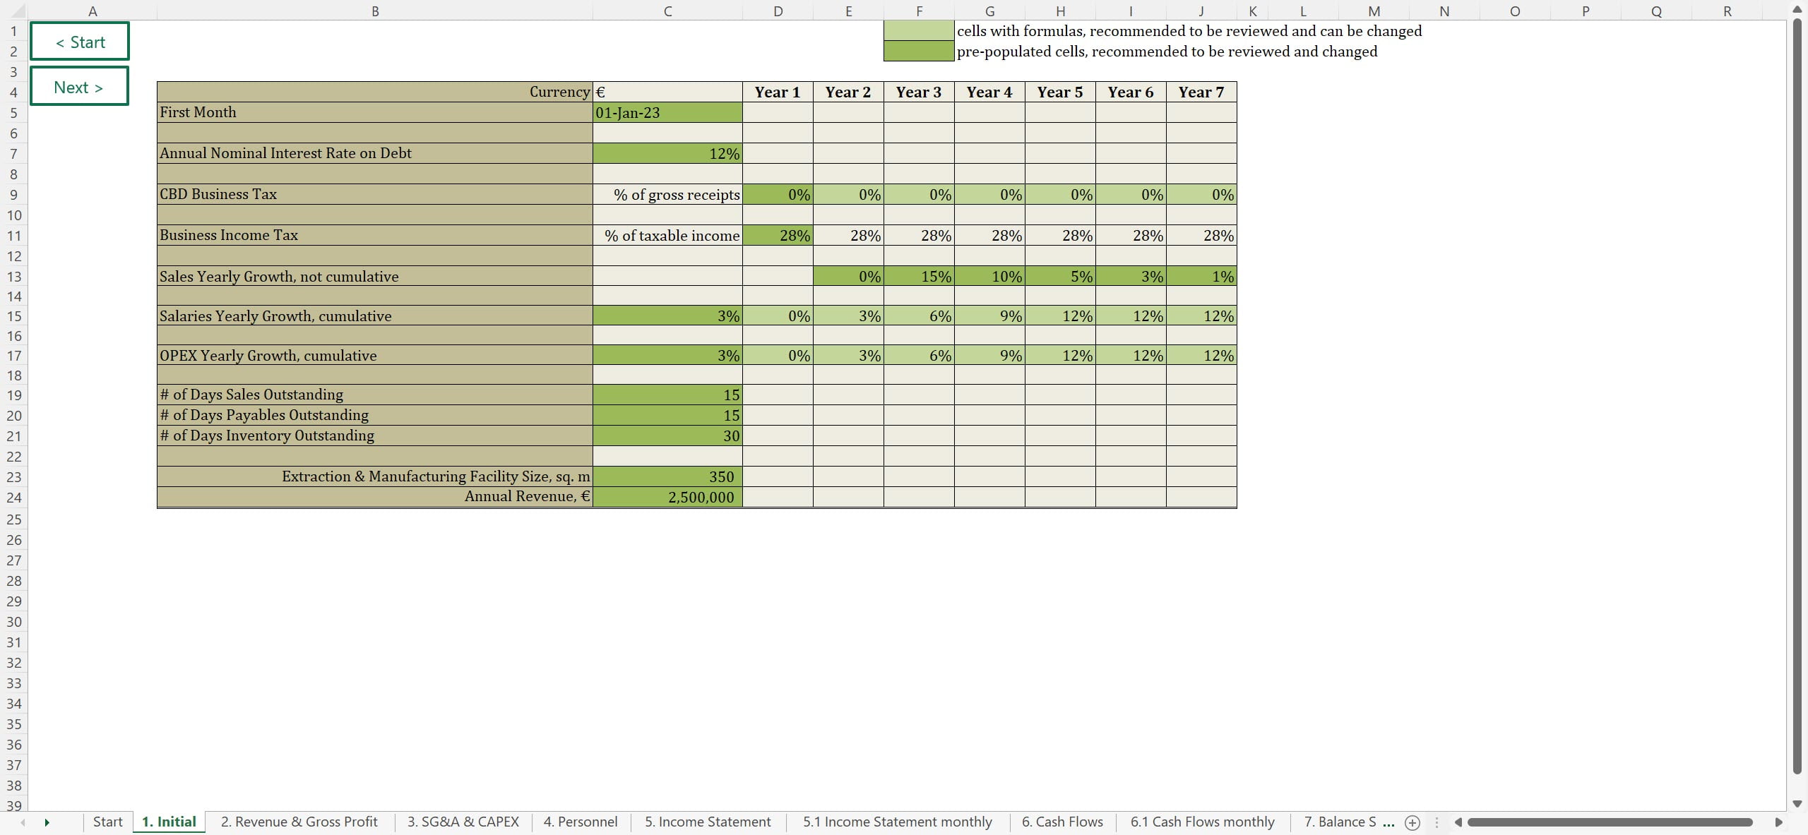
Task: Select the row 13 header
Action: (x=14, y=277)
